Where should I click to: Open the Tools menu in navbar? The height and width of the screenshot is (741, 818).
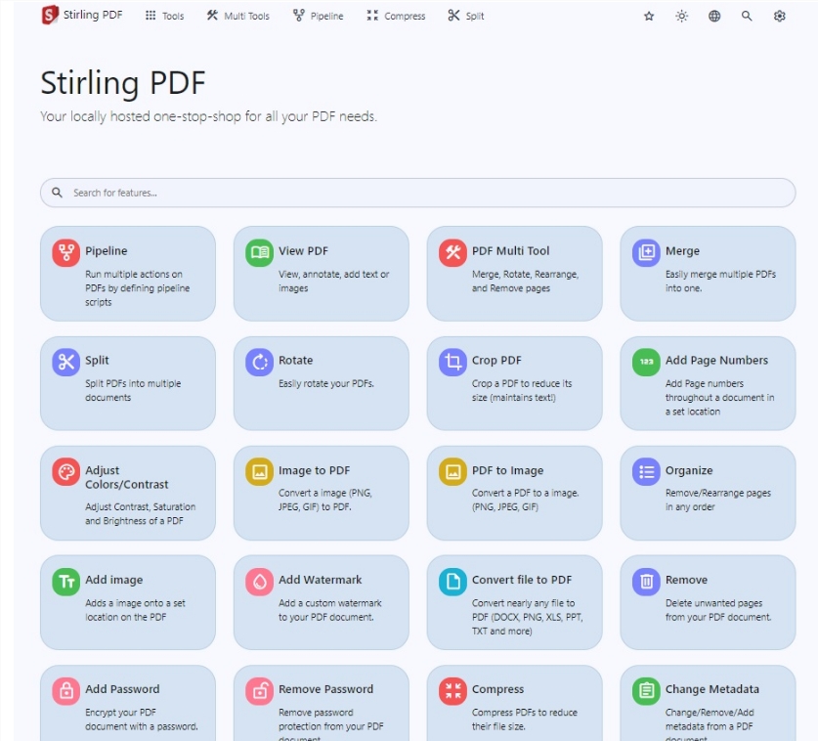pos(165,17)
